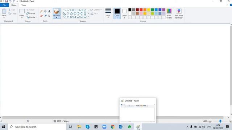Open Edit with Paint 3D
The width and height of the screenshot is (232, 130).
179,13
